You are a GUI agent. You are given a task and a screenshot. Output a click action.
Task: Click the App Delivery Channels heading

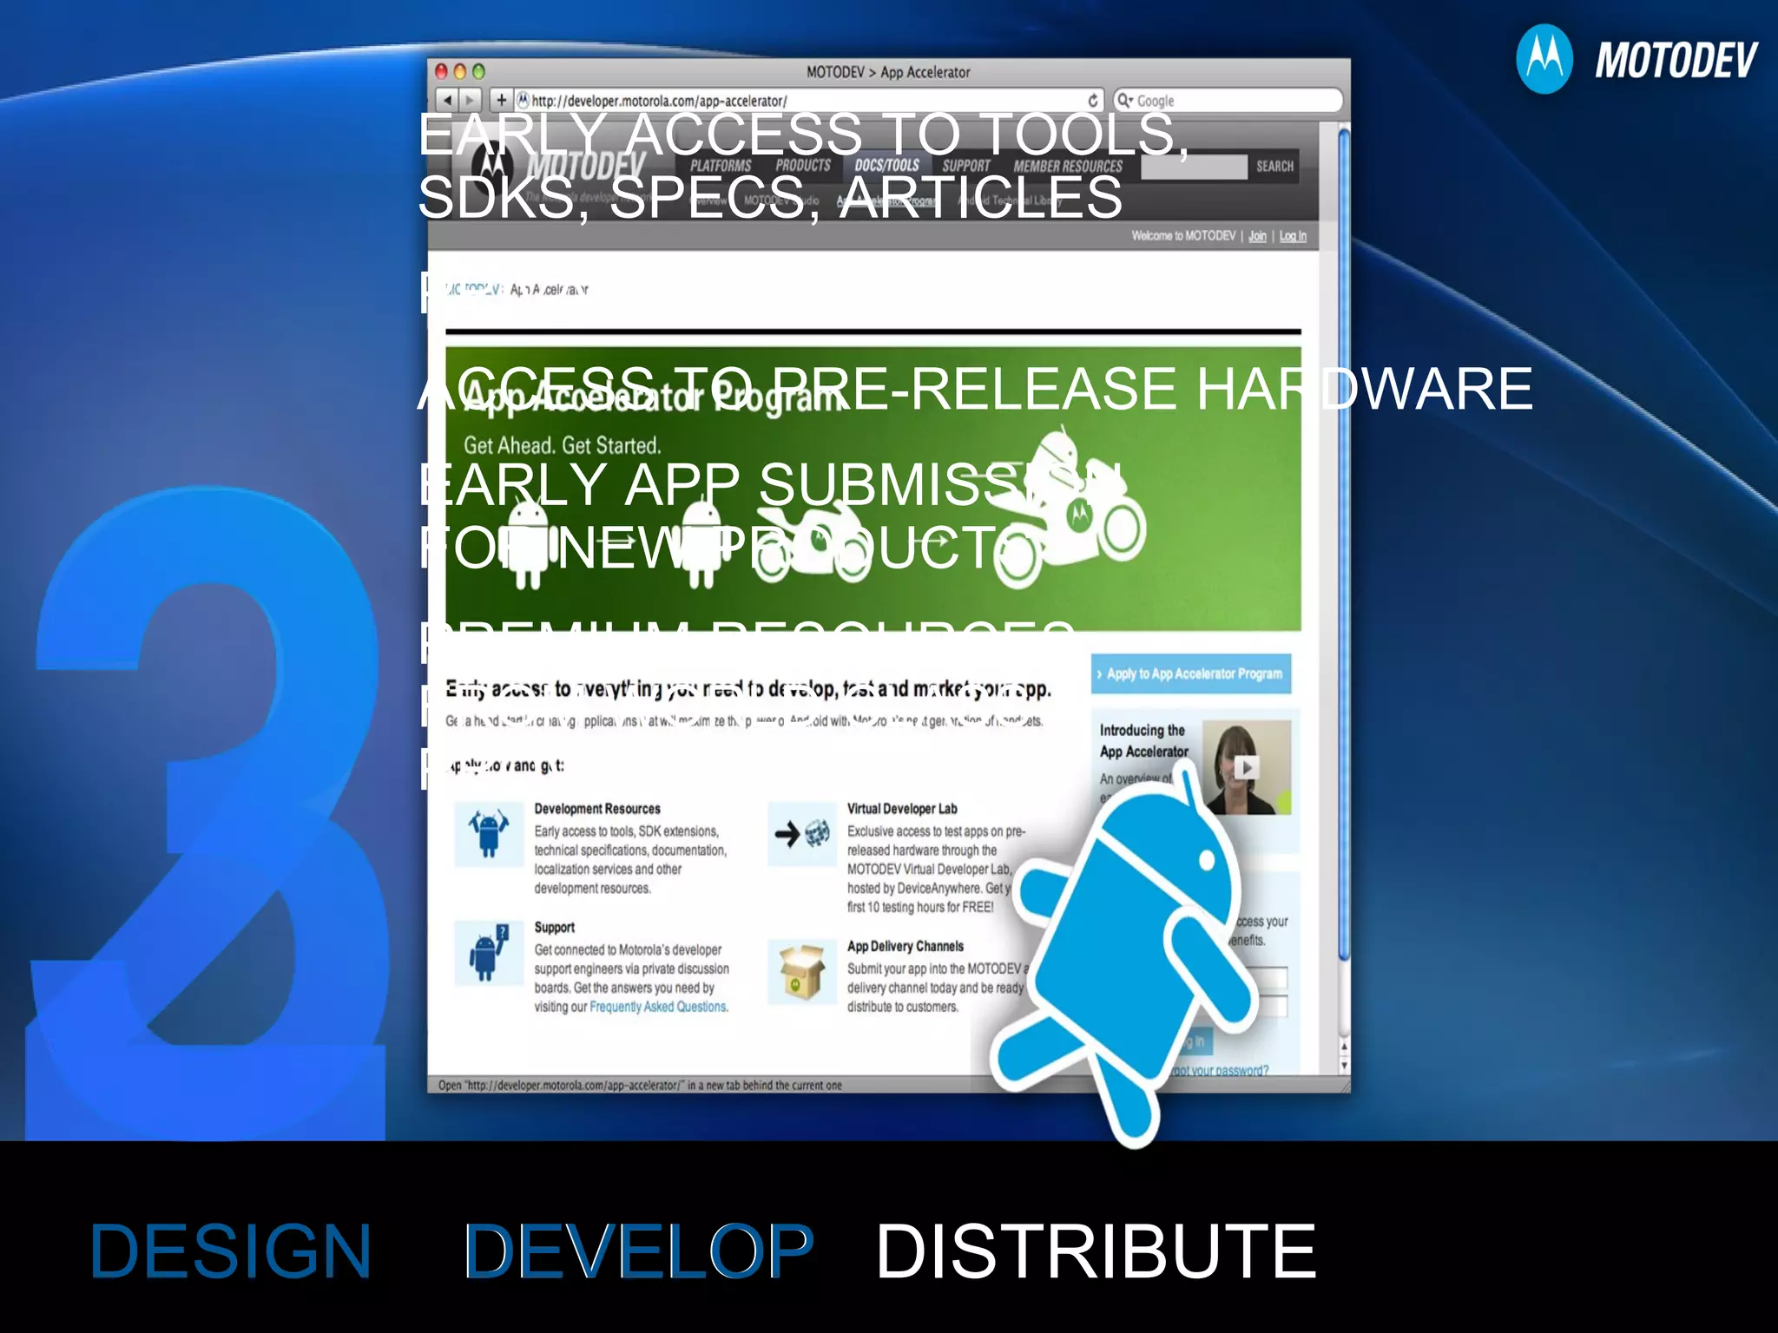(x=905, y=946)
